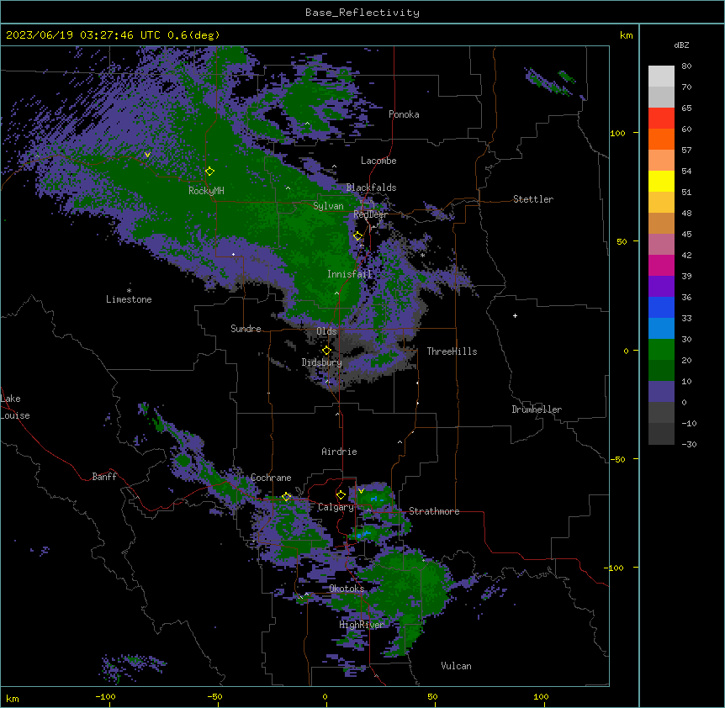
Task: Click the Banff town label
Action: coord(104,477)
